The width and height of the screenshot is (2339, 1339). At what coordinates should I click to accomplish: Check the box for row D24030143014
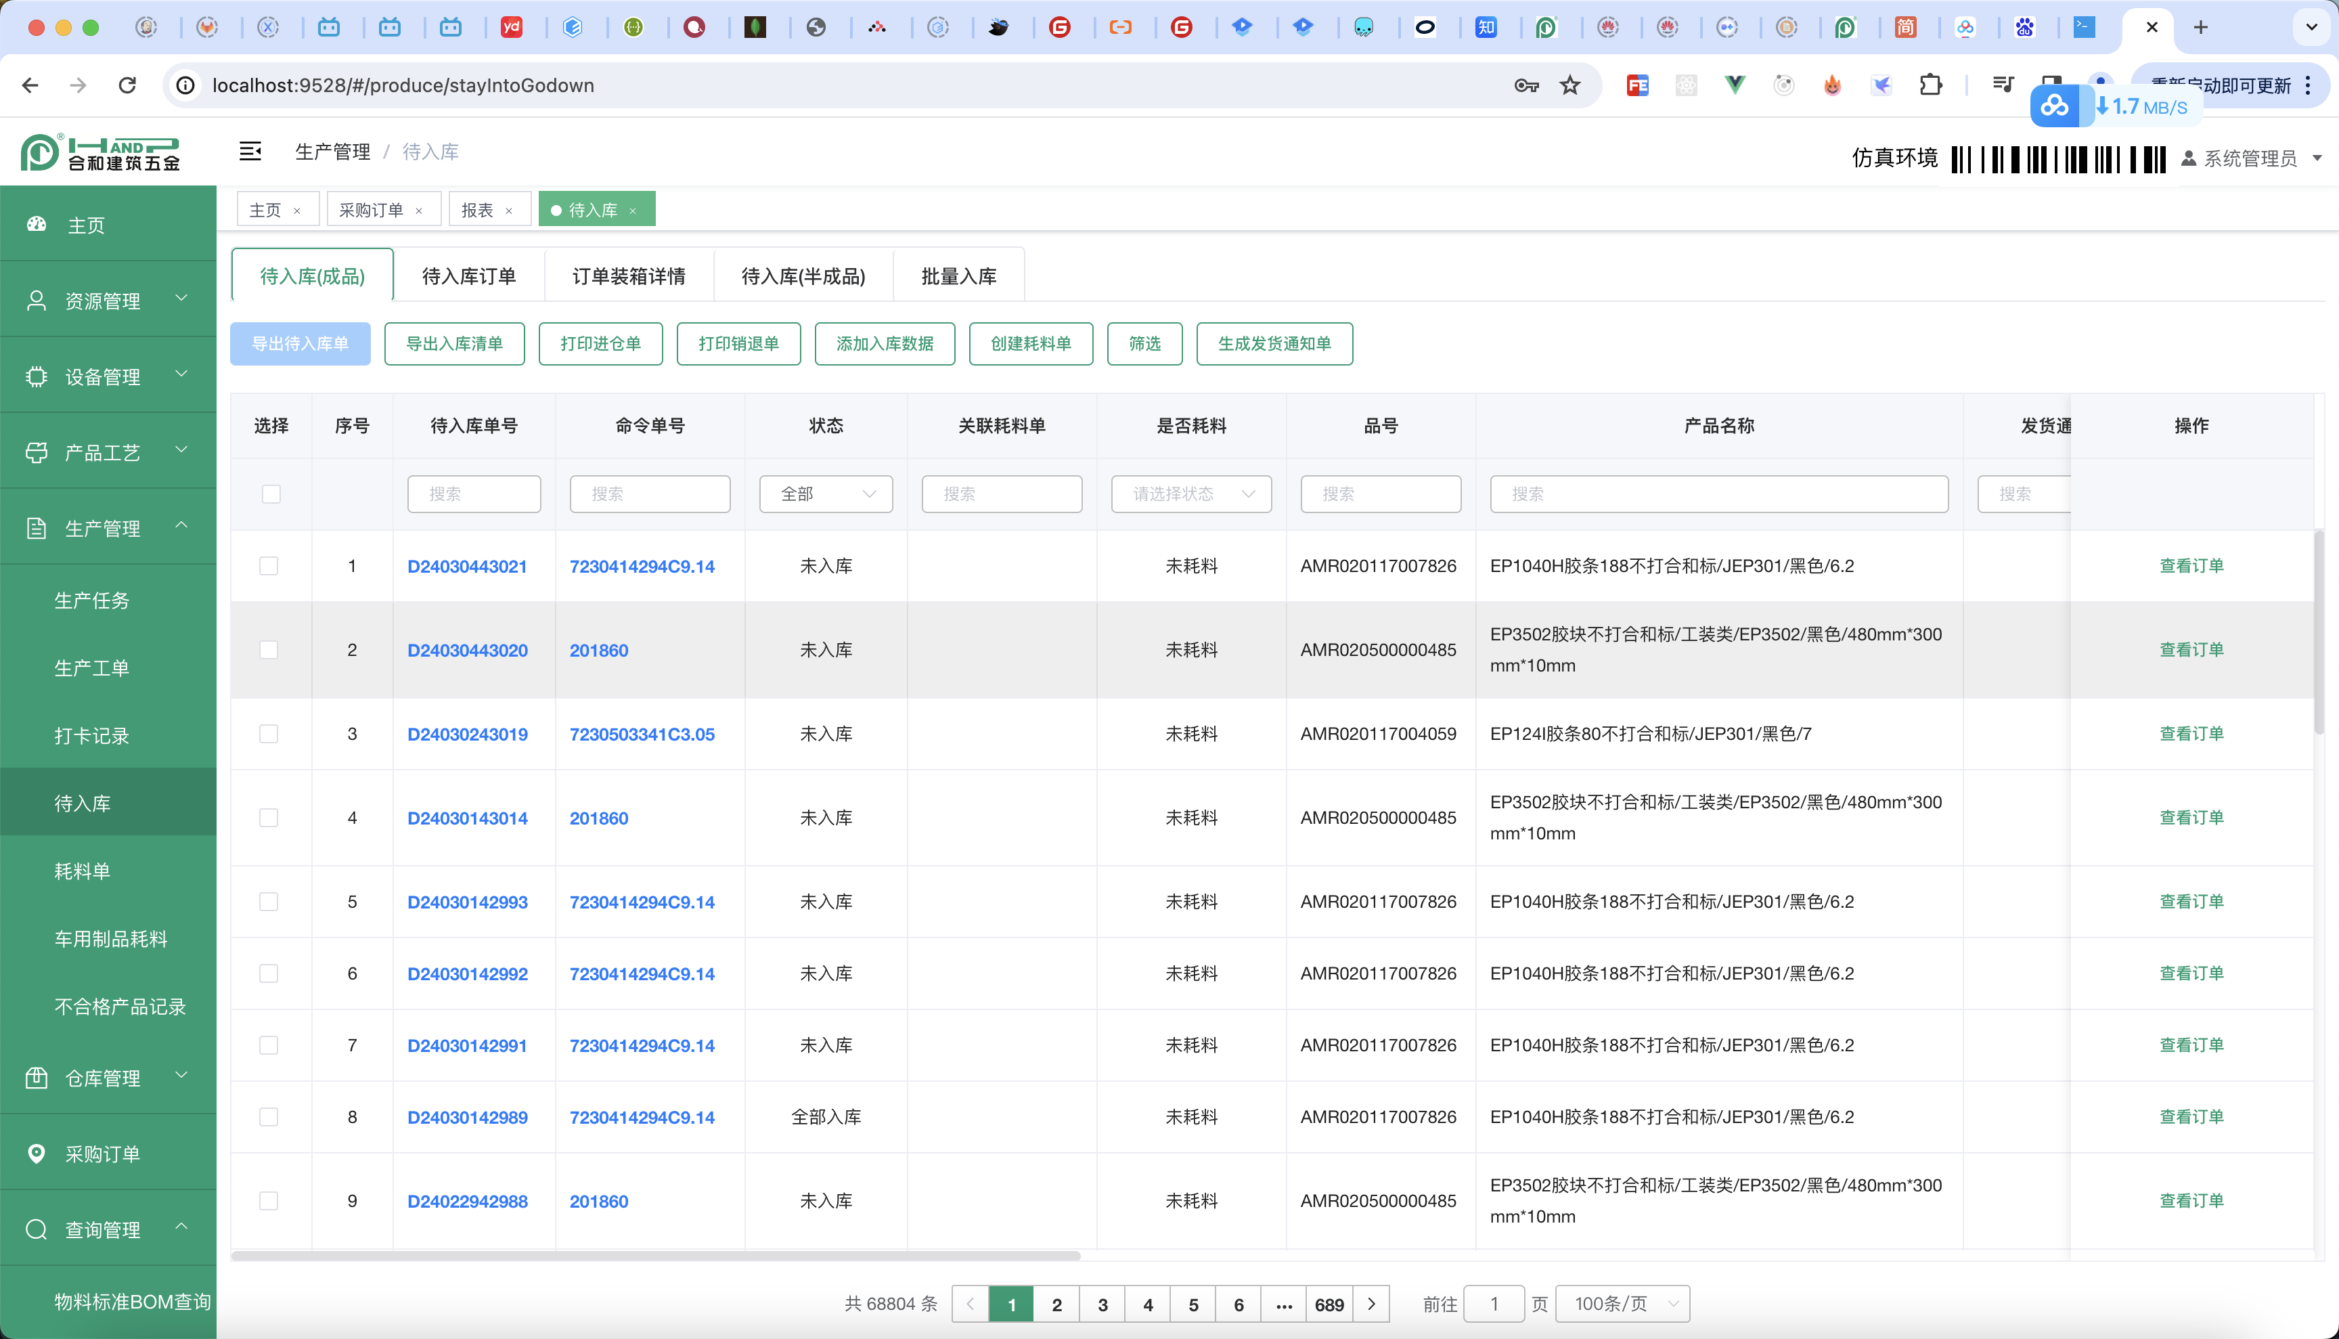pyautogui.click(x=269, y=818)
